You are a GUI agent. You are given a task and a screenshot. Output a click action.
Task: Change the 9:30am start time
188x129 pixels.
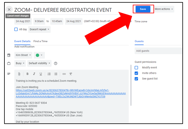(x=39, y=21)
